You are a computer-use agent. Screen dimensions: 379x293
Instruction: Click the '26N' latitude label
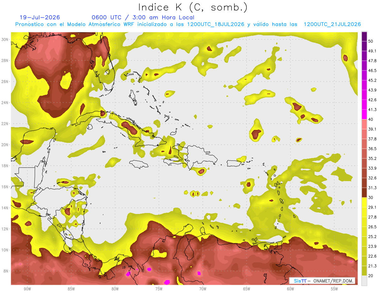(x=5, y=82)
